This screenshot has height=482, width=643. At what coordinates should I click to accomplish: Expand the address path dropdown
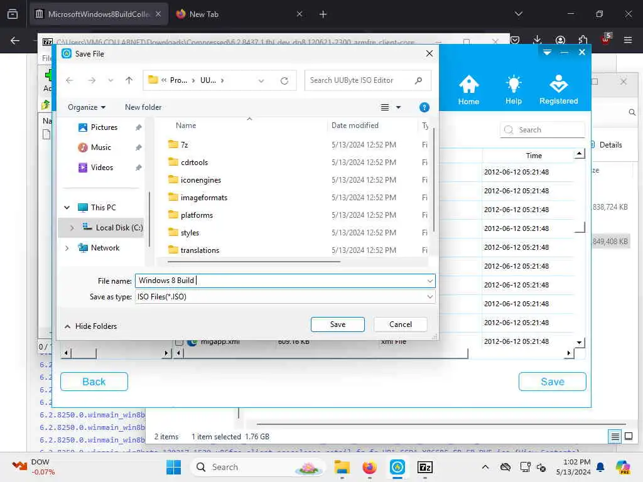click(x=261, y=81)
